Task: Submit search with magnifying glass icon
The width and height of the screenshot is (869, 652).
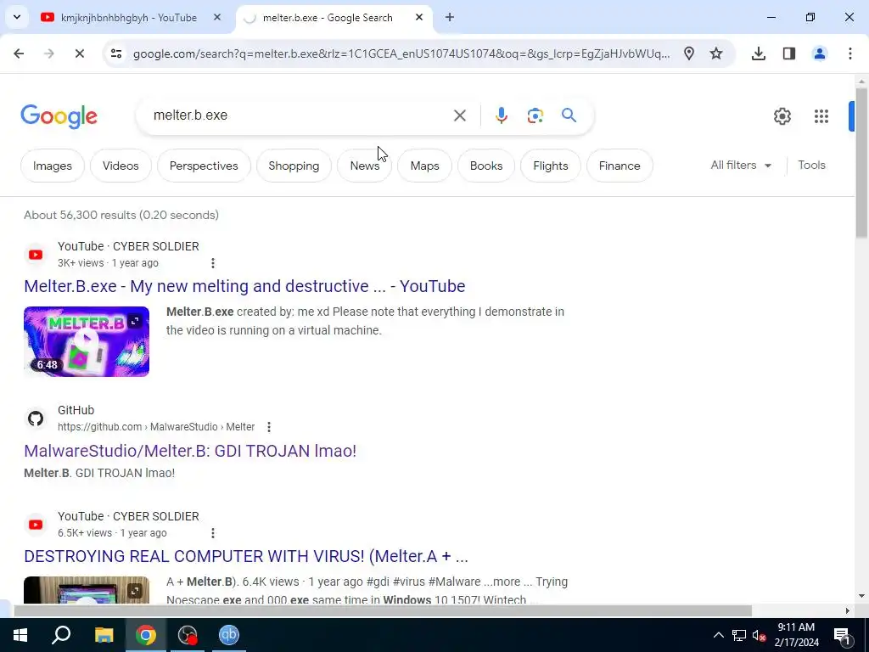Action: coord(569,115)
